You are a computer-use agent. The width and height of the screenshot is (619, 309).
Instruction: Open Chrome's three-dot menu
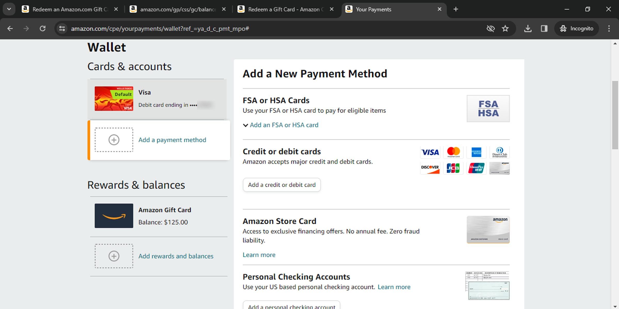[609, 29]
